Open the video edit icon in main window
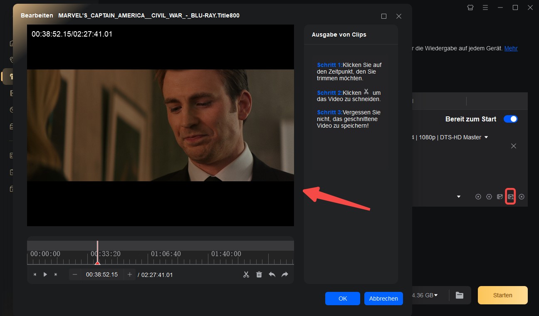Viewport: 539px width, 316px height. point(500,197)
